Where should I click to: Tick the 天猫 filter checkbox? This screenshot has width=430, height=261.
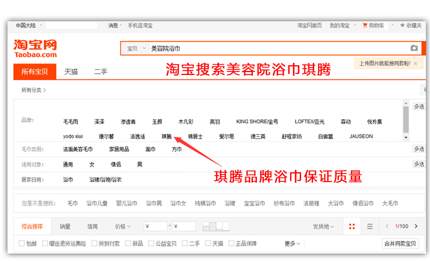coord(208,243)
